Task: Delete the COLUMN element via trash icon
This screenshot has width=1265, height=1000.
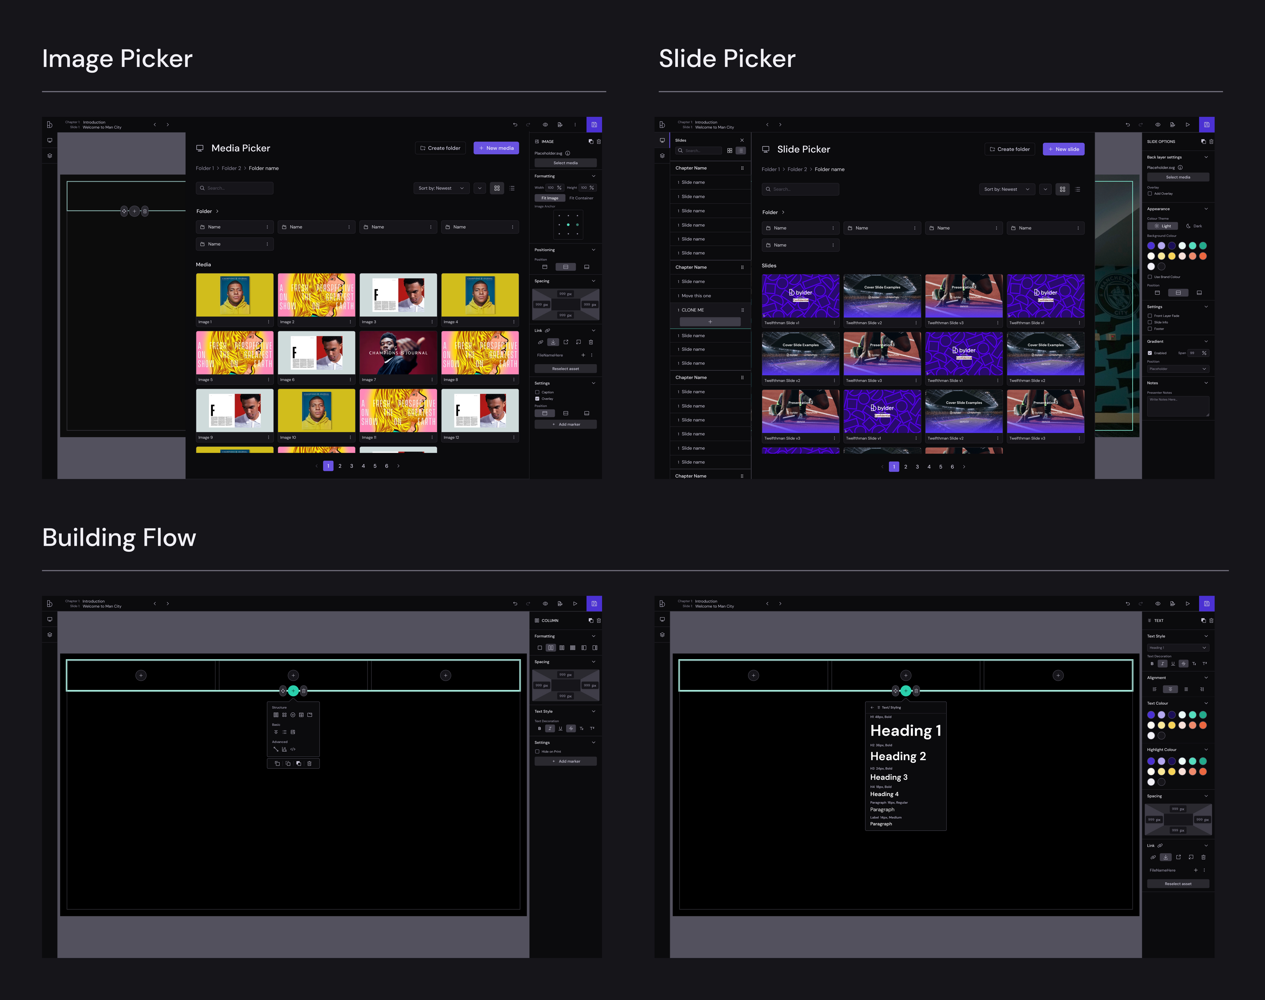Action: click(598, 621)
